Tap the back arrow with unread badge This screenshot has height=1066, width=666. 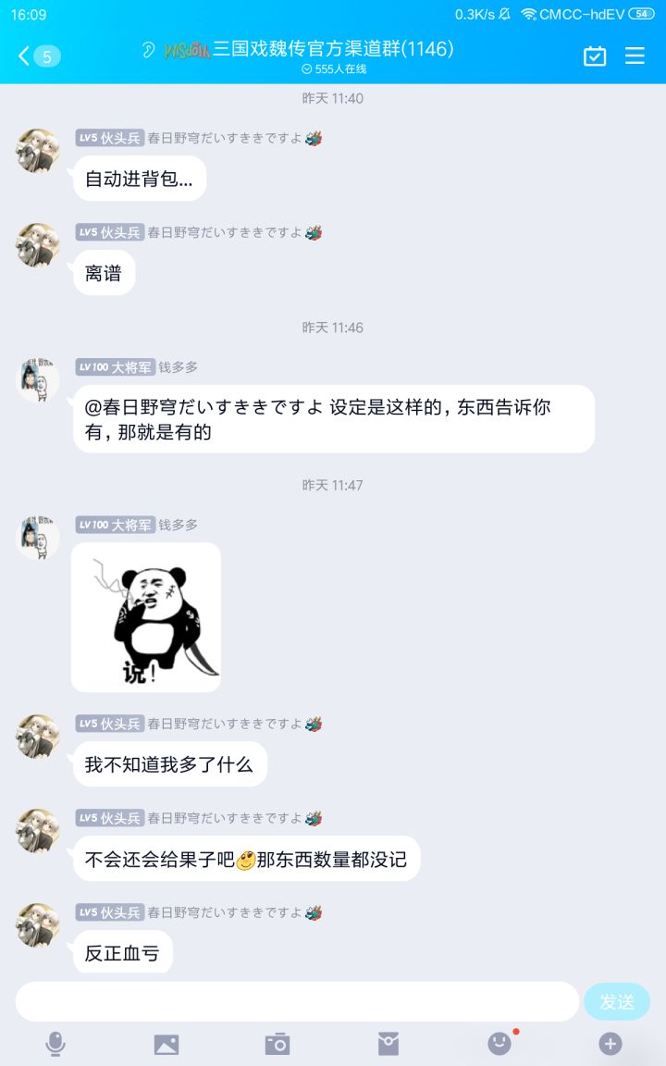[x=39, y=56]
